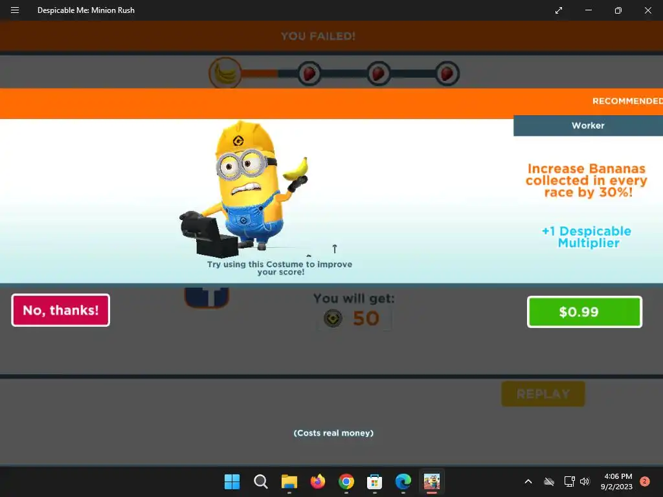Open the volume speaker tray icon
The image size is (663, 497).
585,481
